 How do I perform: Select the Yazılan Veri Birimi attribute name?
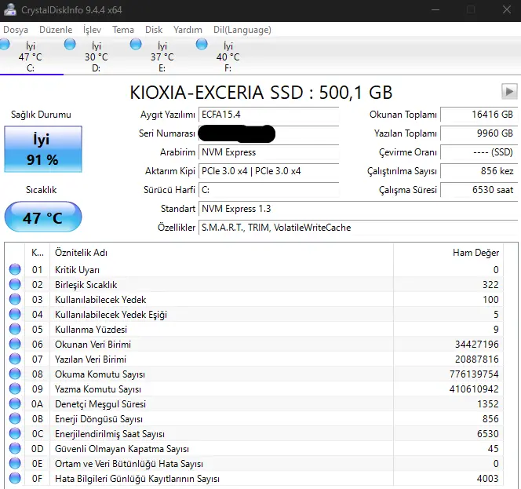point(90,359)
